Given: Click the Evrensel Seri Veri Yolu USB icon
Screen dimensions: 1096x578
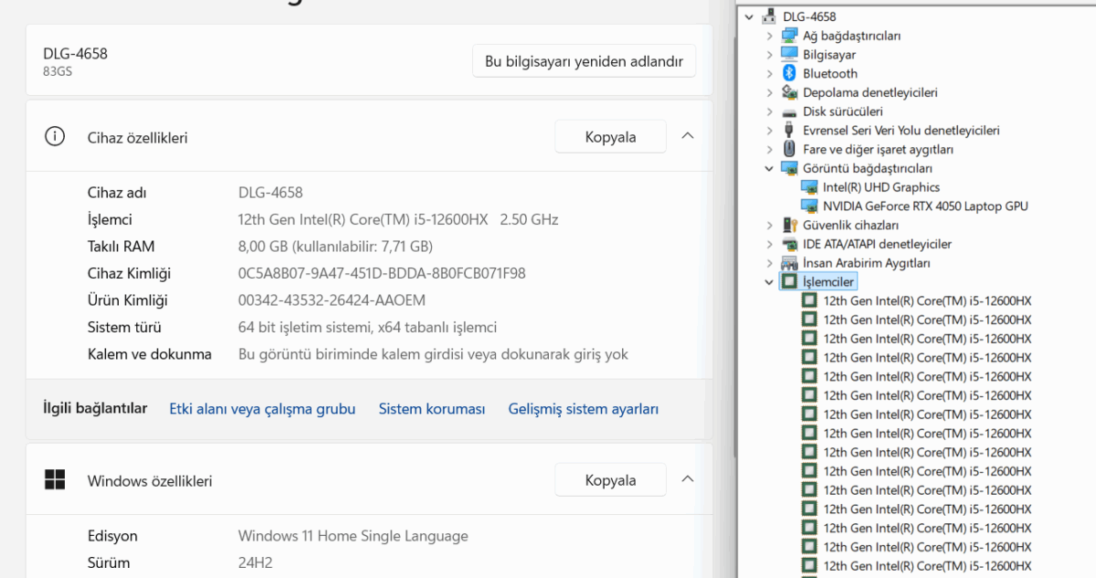Looking at the screenshot, I should (x=789, y=131).
